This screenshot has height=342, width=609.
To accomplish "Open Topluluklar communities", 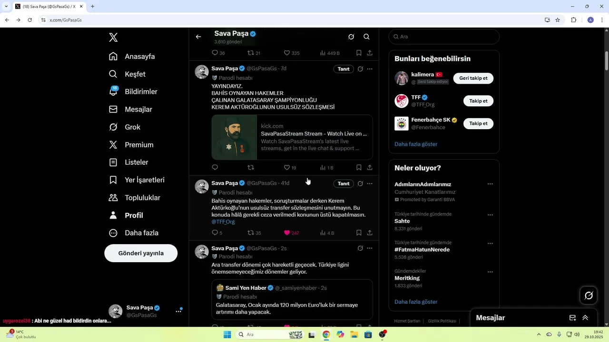I will tap(134, 198).
